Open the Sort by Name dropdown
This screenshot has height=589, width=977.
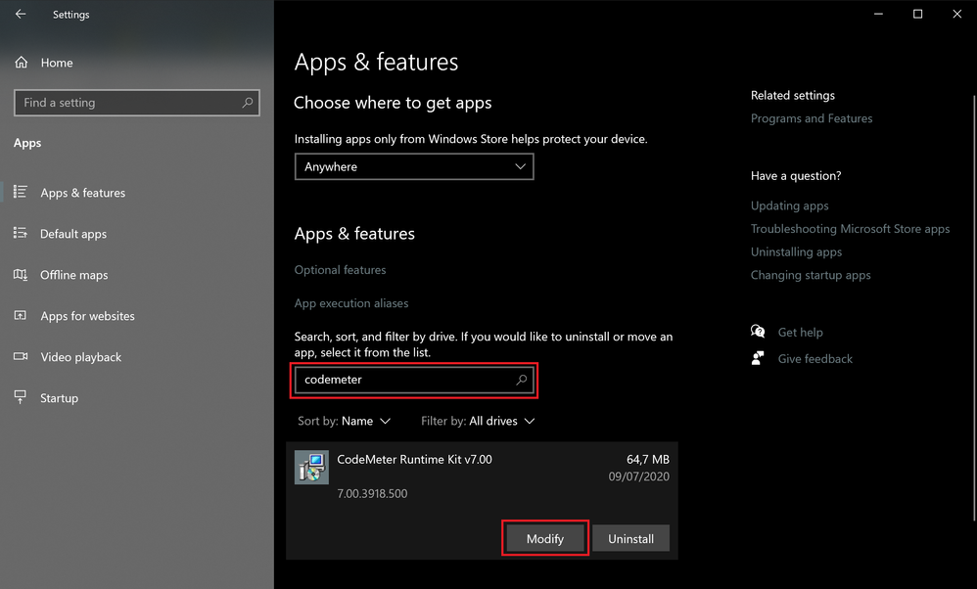[x=344, y=422]
